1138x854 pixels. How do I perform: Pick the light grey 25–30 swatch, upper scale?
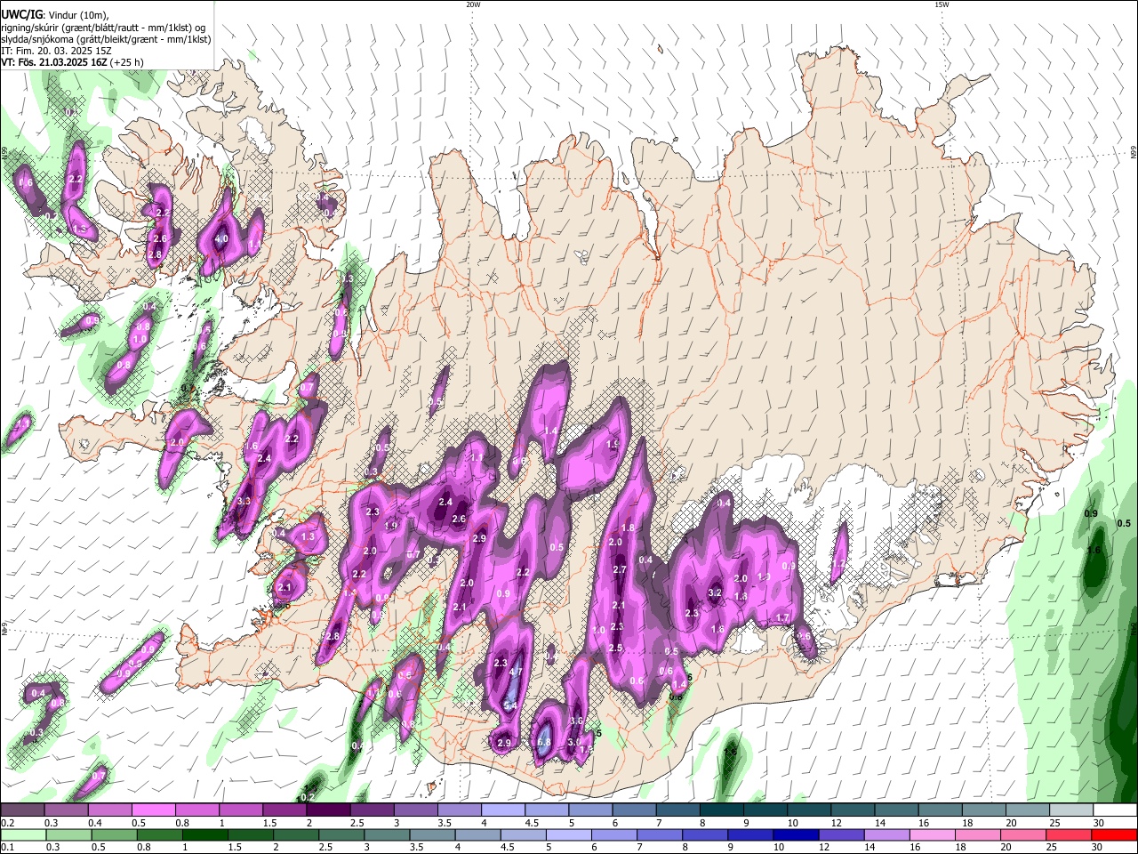tap(1071, 810)
